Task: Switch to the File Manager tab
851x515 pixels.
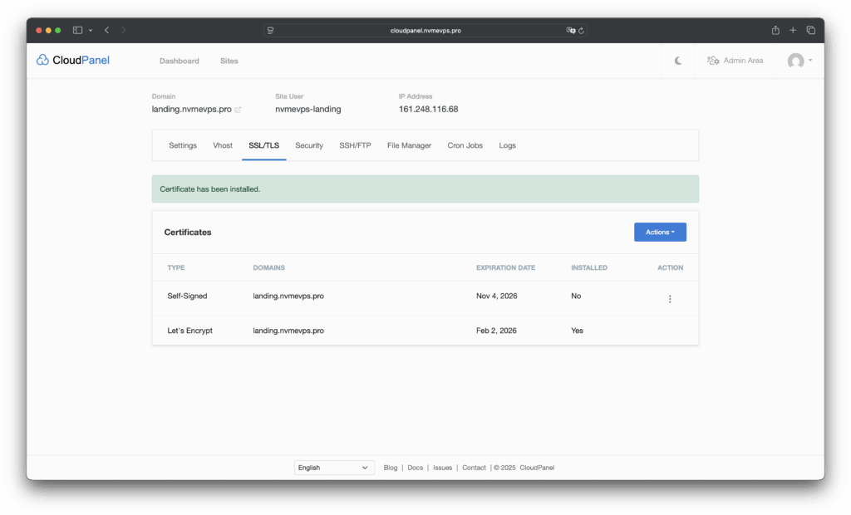Action: coord(409,145)
